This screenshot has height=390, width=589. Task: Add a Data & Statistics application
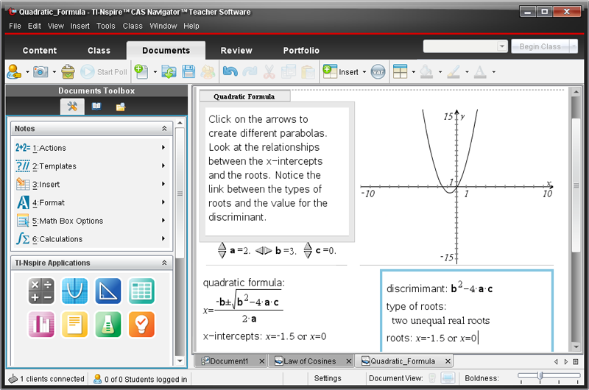tap(41, 325)
